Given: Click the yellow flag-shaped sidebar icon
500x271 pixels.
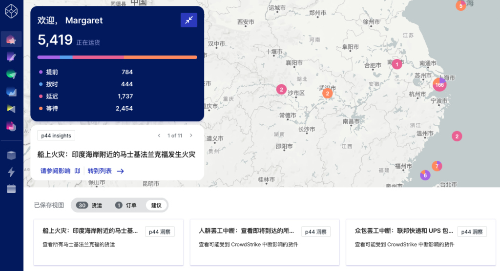Looking at the screenshot, I should 11,108.
